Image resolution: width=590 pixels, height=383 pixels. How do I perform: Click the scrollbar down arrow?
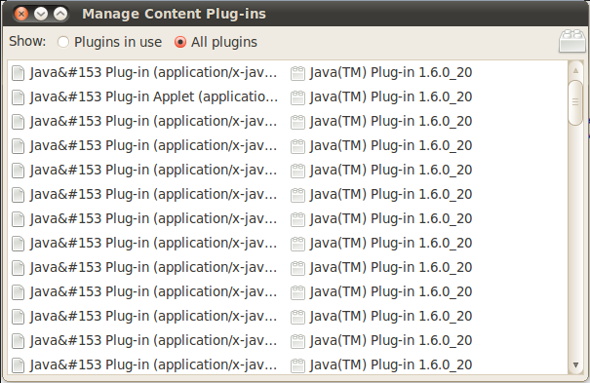tap(575, 364)
